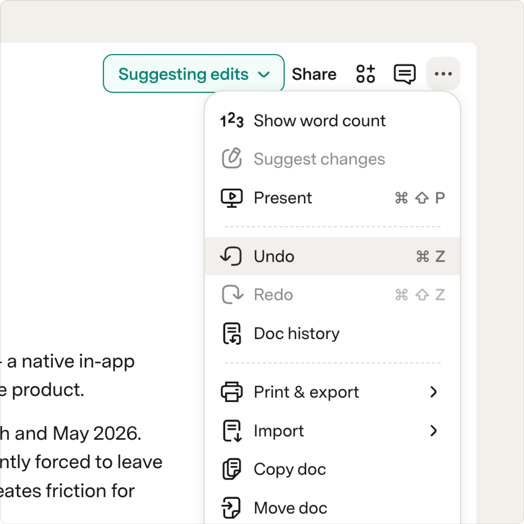The width and height of the screenshot is (524, 524).
Task: Click the text "and May 2026."
Action: [78, 433]
